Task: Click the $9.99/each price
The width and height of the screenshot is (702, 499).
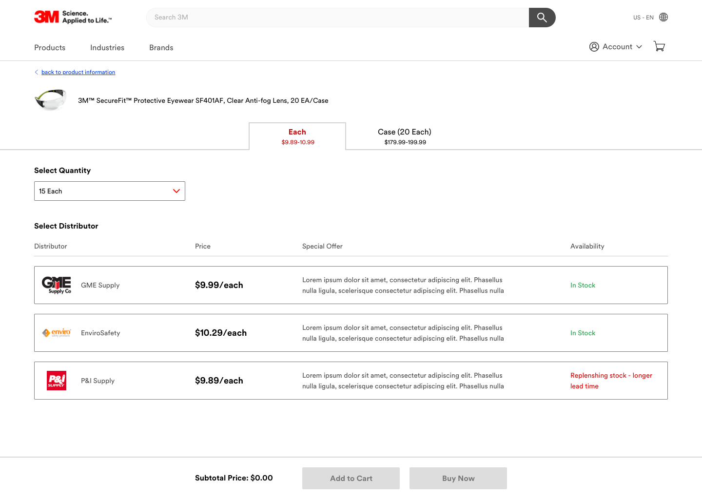Action: tap(219, 285)
